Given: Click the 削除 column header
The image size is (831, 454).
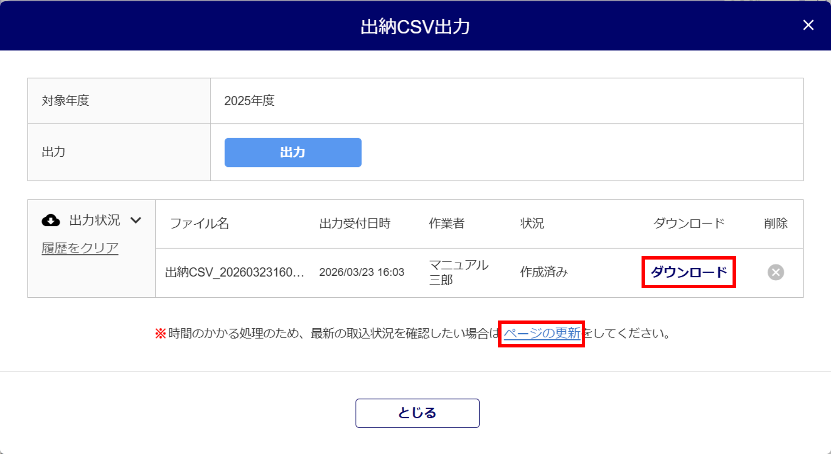Looking at the screenshot, I should 776,223.
